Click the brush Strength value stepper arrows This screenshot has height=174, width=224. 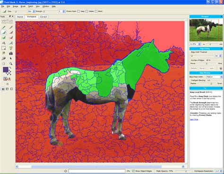coord(64,11)
